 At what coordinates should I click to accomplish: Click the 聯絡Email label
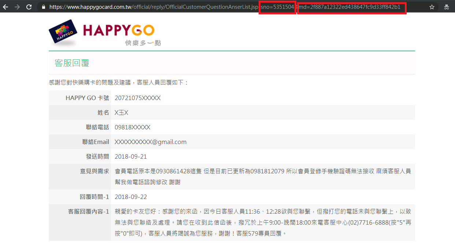[x=96, y=142]
